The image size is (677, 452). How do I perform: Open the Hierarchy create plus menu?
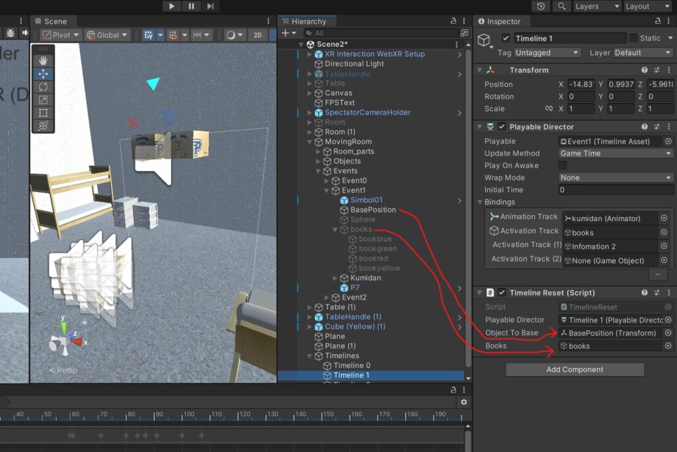point(288,33)
